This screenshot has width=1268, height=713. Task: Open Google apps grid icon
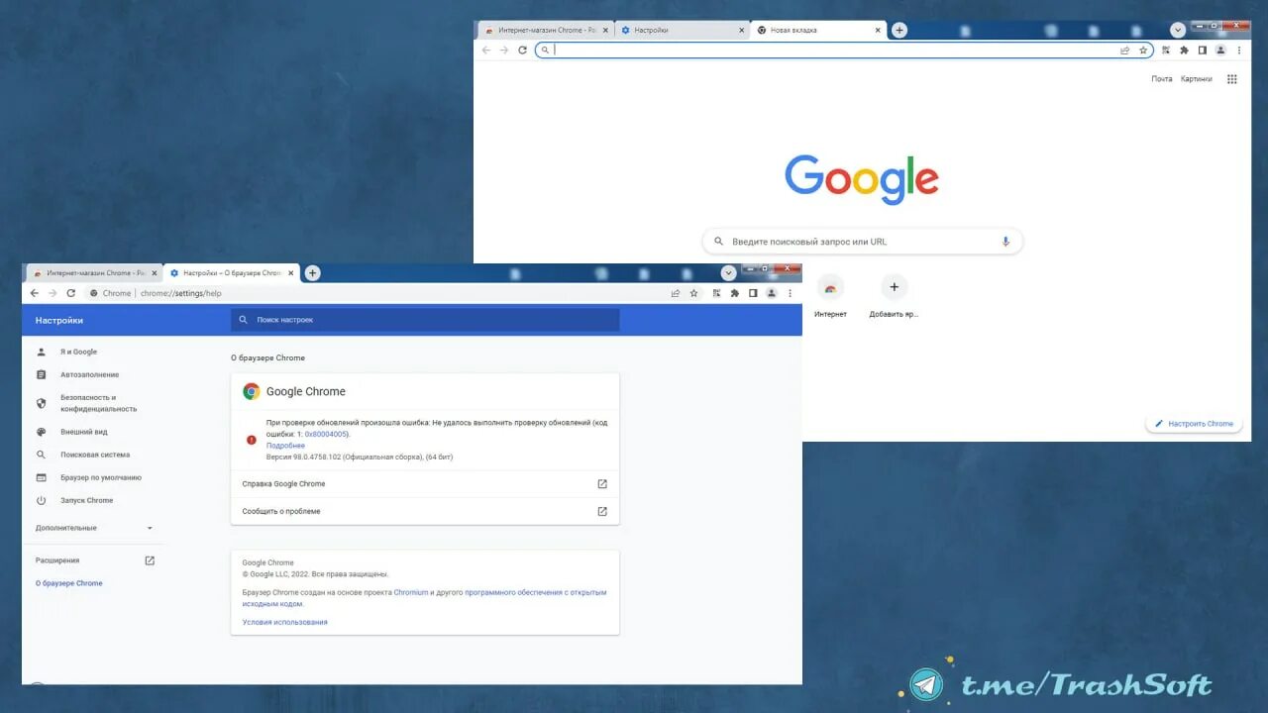(x=1232, y=79)
